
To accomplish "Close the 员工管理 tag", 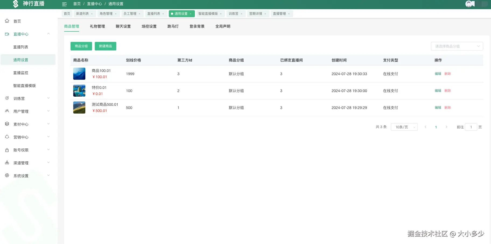I will click(x=139, y=14).
